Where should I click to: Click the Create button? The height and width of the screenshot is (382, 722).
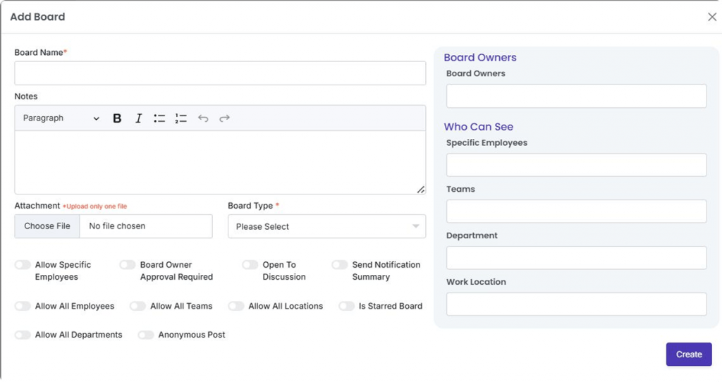coord(688,355)
